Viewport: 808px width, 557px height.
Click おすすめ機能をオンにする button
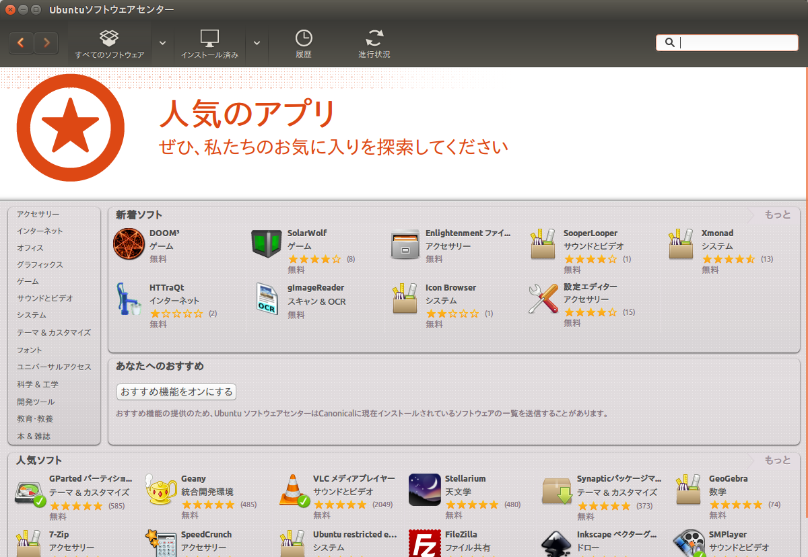176,392
